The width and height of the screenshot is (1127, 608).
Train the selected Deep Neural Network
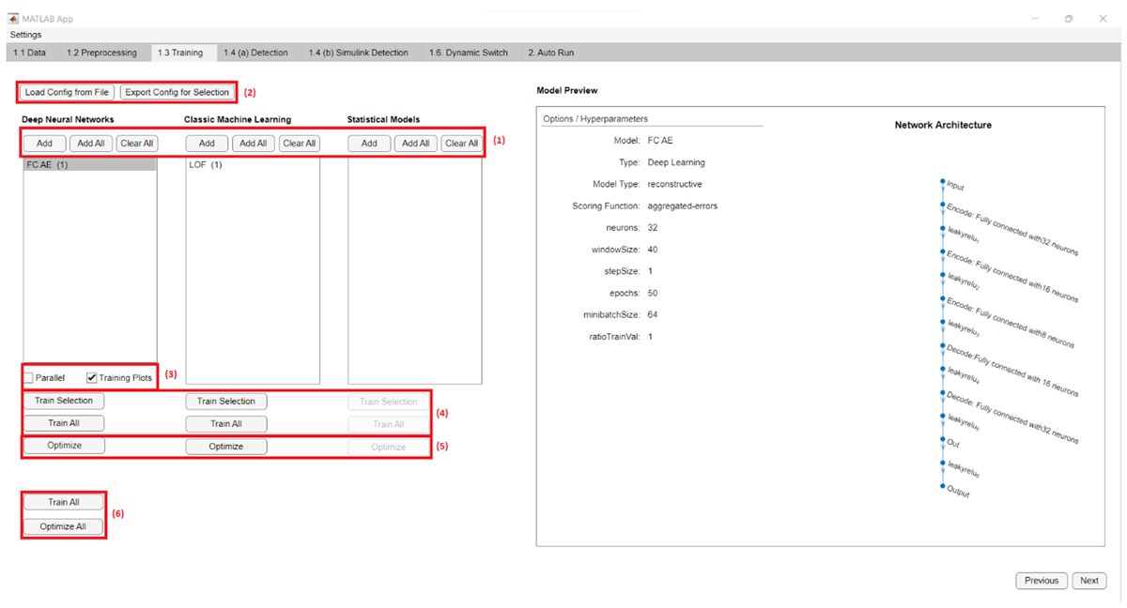pos(64,401)
